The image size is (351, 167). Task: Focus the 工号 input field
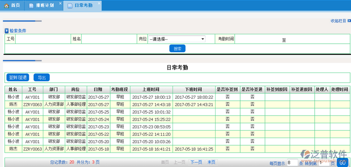tap(43, 39)
